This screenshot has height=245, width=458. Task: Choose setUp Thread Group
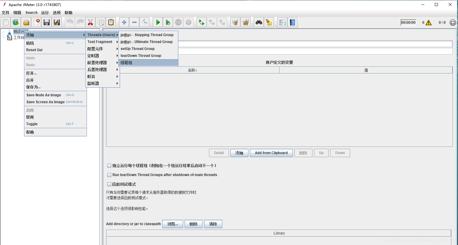click(149, 49)
